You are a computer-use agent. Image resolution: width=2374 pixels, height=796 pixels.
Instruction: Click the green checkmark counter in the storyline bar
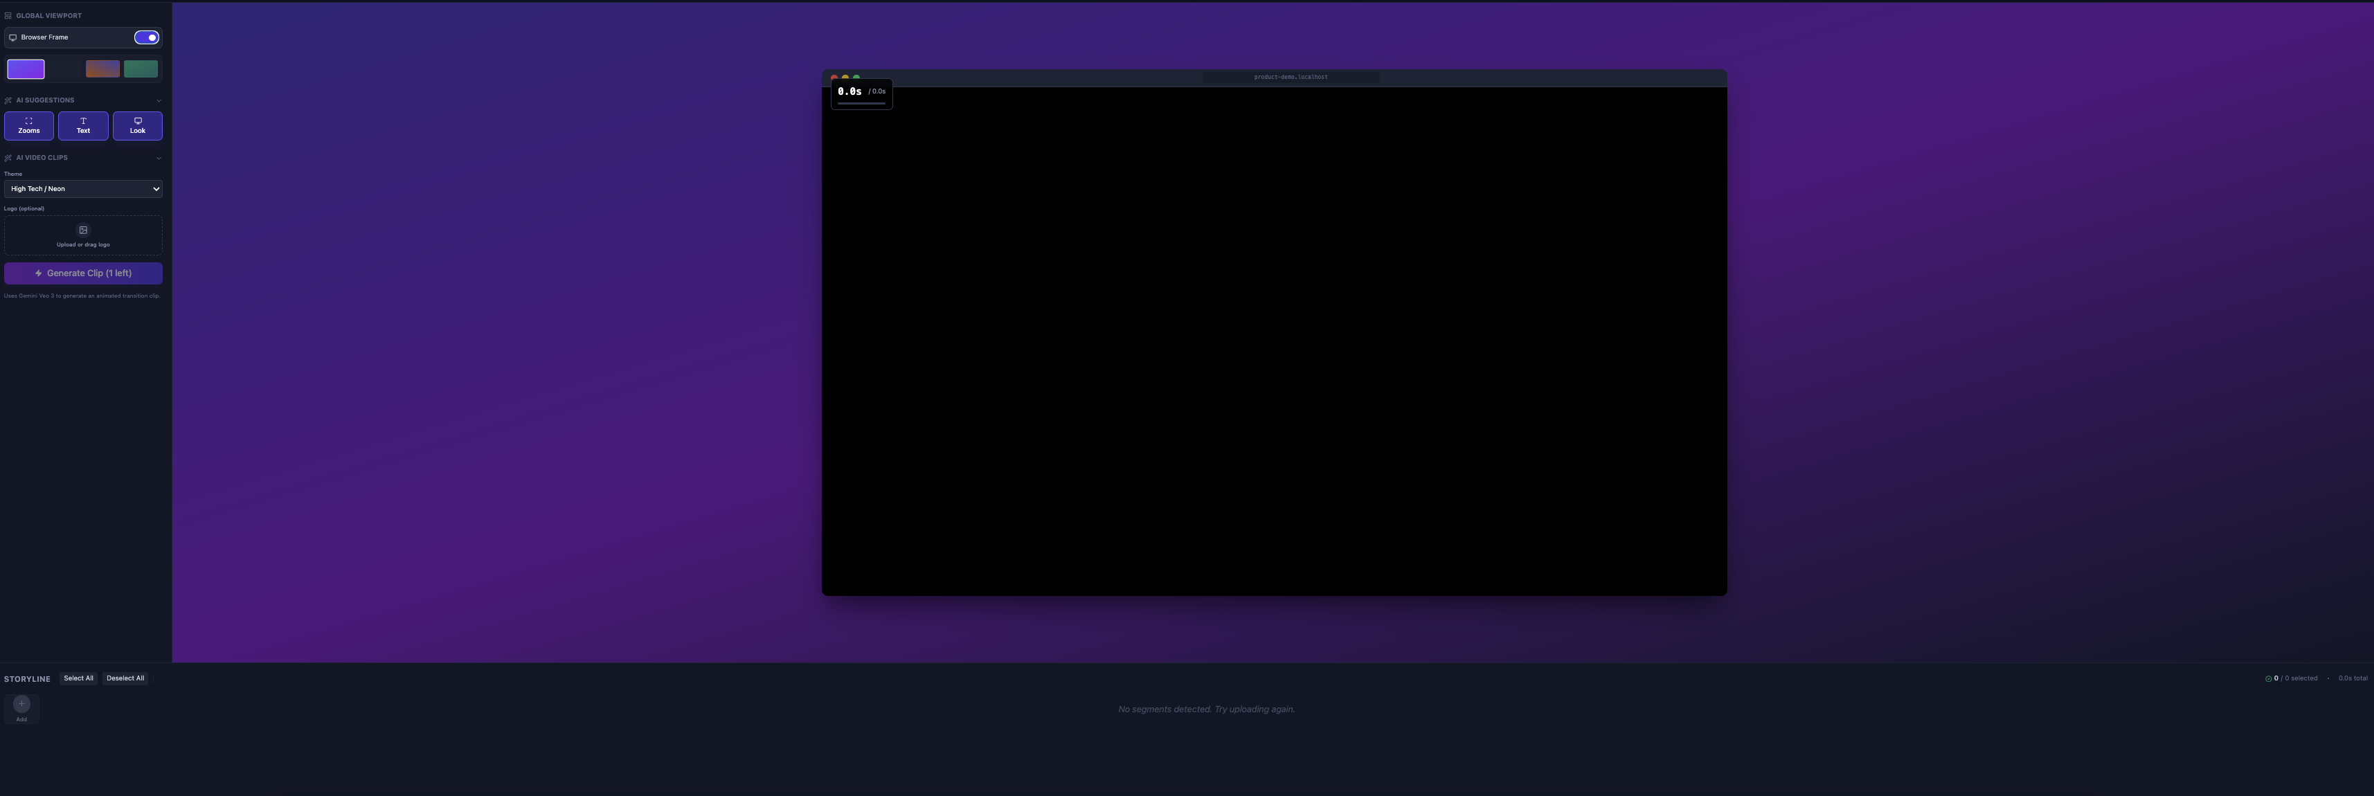click(x=2269, y=677)
